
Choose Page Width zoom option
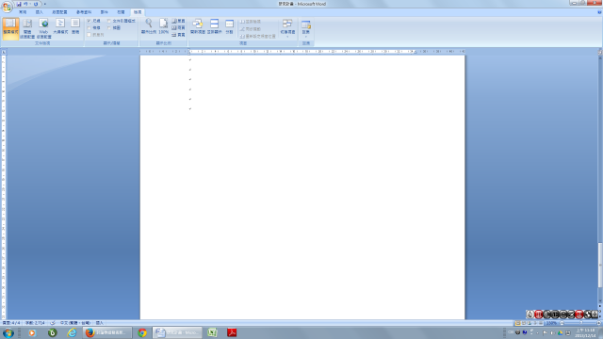click(178, 35)
